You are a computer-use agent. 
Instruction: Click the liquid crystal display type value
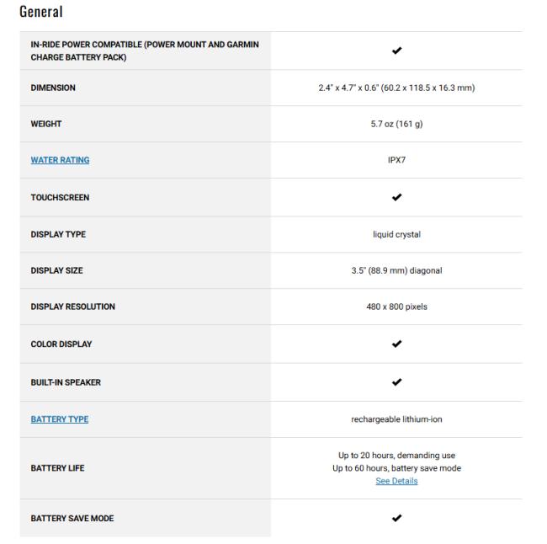click(x=396, y=234)
